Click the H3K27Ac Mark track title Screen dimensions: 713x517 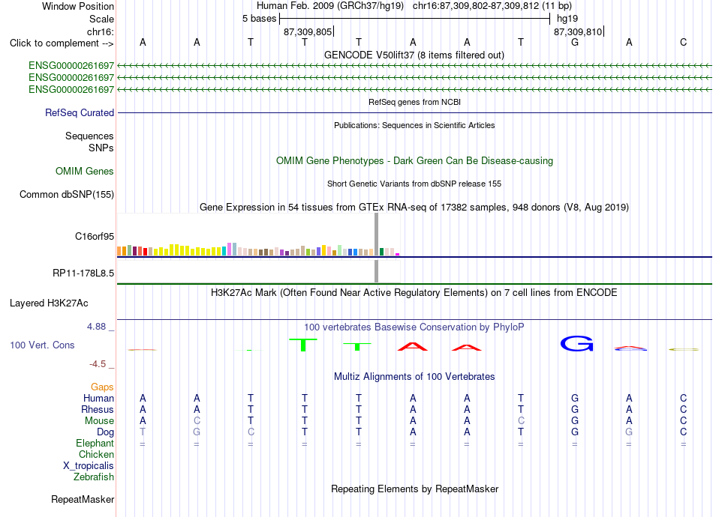coord(414,293)
